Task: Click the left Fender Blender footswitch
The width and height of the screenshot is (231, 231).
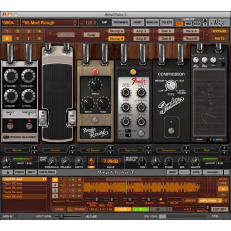Action: pyautogui.click(x=10, y=126)
